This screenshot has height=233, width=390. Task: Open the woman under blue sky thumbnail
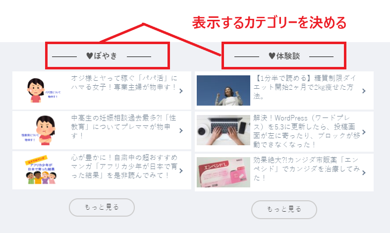click(x=223, y=90)
